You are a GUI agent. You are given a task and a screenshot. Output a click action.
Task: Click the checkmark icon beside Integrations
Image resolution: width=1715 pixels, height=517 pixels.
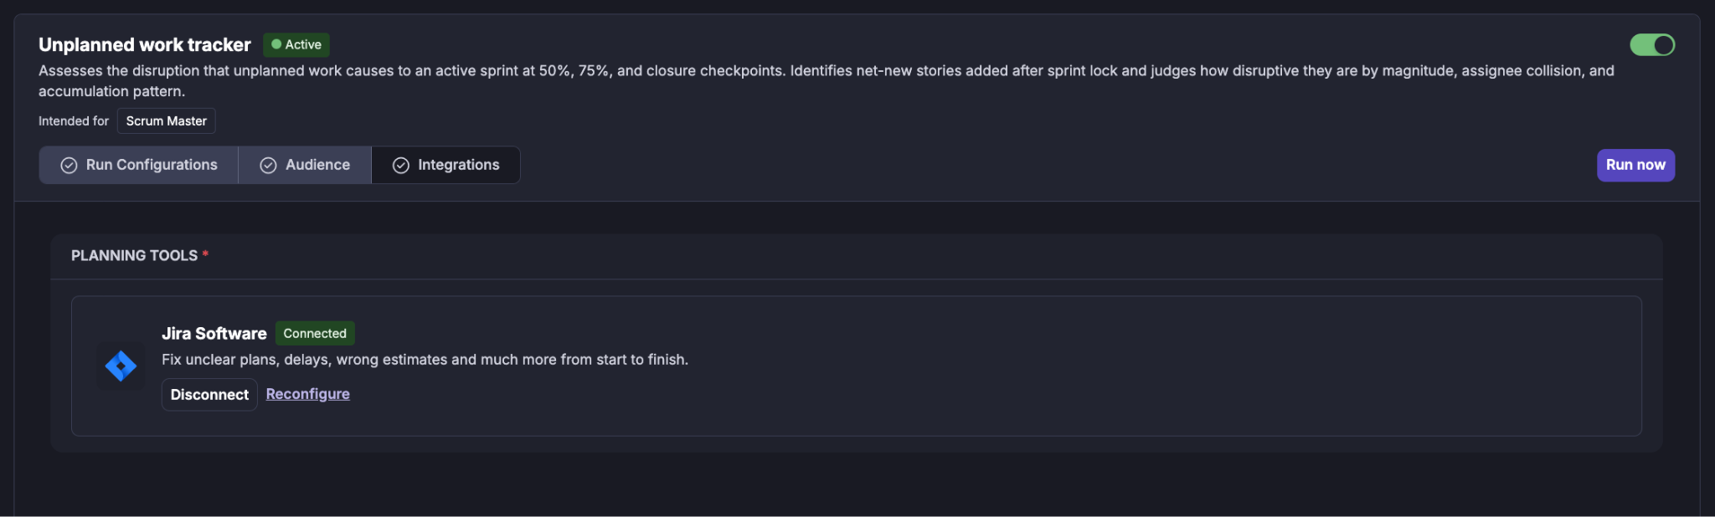401,166
